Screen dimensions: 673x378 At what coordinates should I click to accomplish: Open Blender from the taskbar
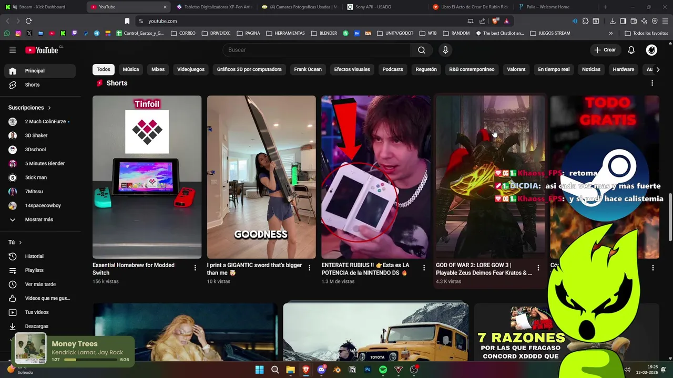pyautogui.click(x=337, y=370)
